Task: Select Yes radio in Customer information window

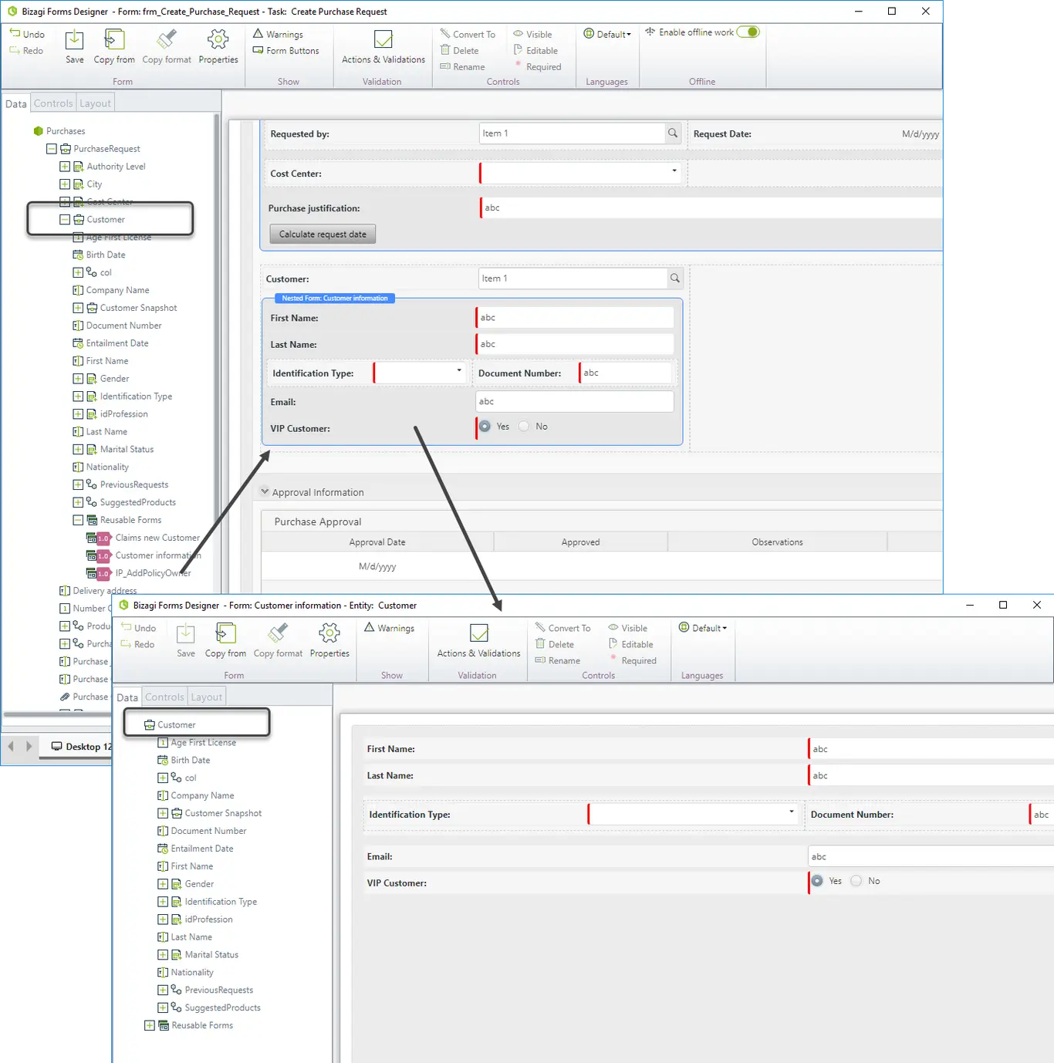Action: pos(817,881)
